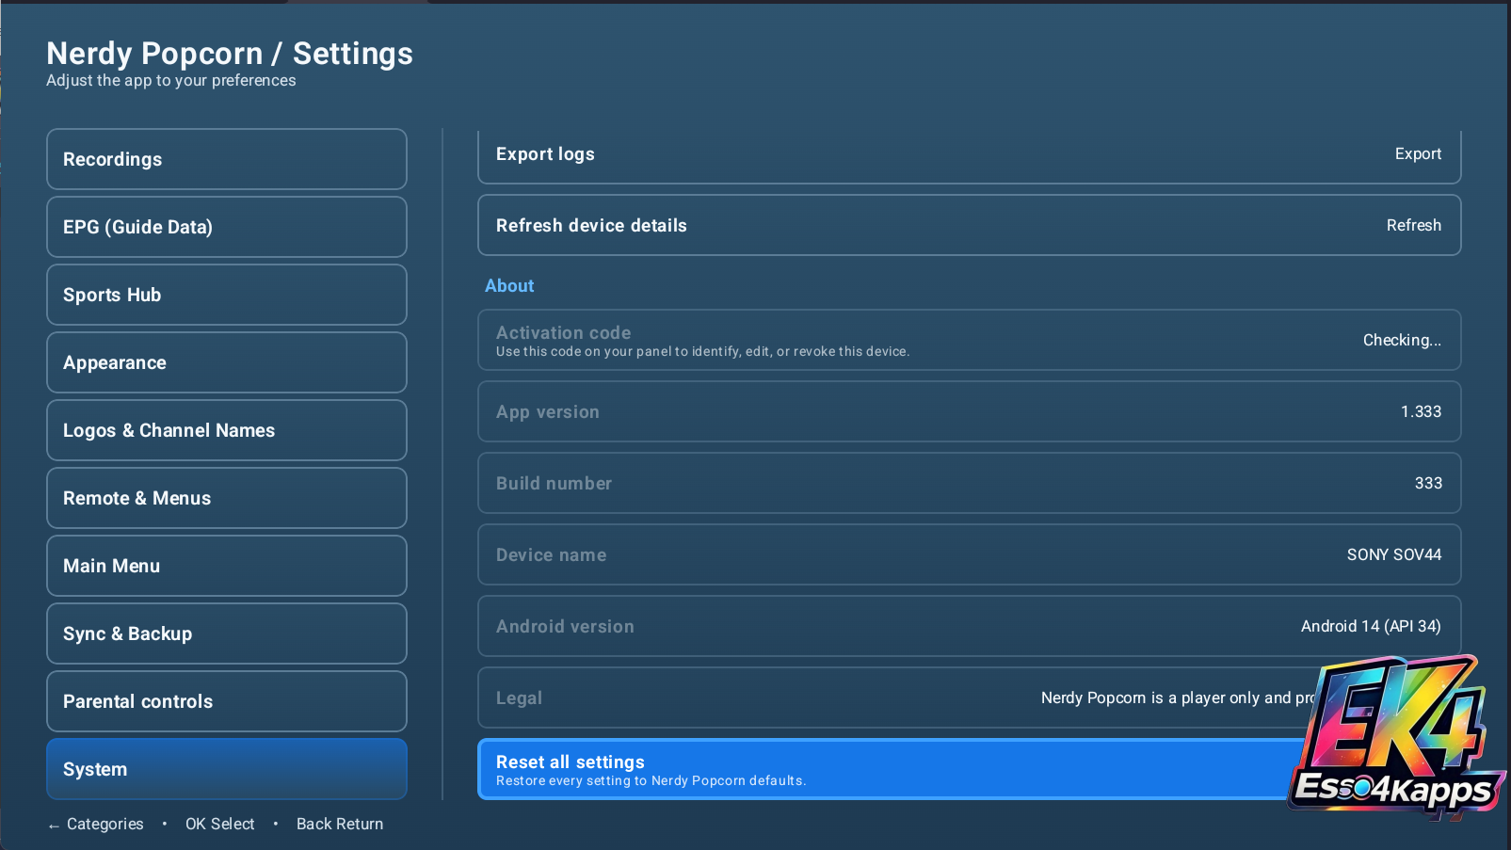The image size is (1511, 850).
Task: Select the App version row
Action: click(x=970, y=411)
